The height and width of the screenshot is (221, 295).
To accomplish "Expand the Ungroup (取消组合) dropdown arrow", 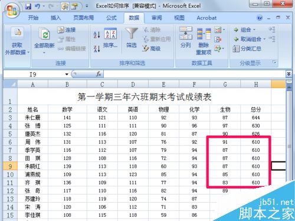I will pos(264,39).
